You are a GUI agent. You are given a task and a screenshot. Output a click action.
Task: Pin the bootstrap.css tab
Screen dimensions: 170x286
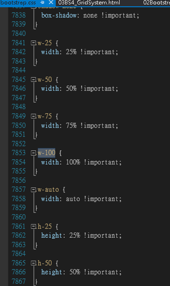[x=42, y=3]
